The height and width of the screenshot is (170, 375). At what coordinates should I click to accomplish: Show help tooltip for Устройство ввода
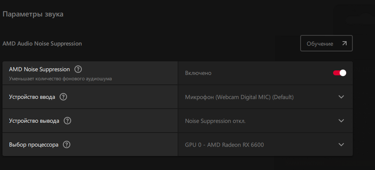[63, 97]
